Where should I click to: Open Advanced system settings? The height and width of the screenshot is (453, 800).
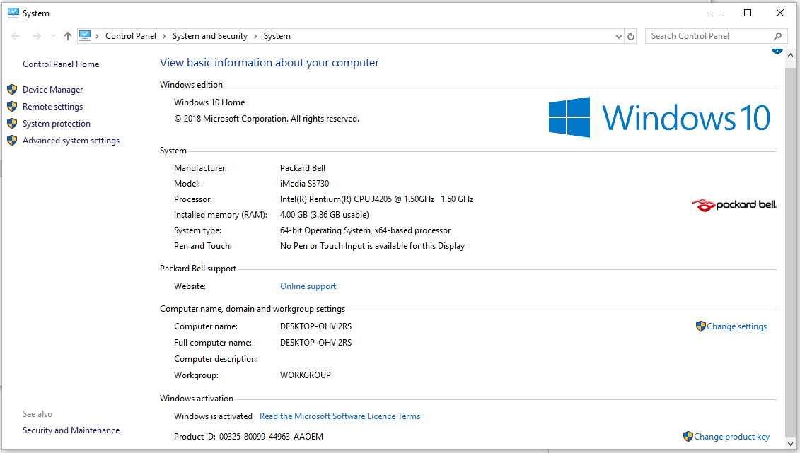71,141
